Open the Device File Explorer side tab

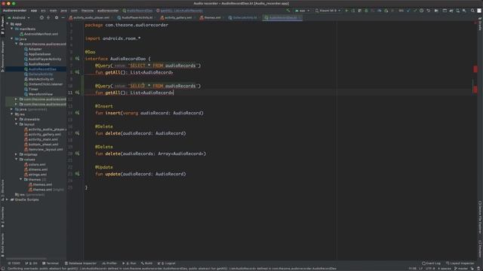pyautogui.click(x=480, y=218)
